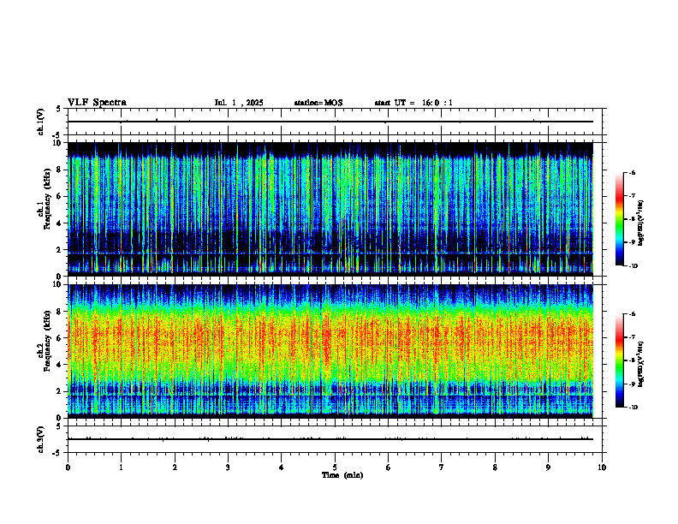Click the ch.2 color bar PSD units label
This screenshot has width=678, height=524.
pyautogui.click(x=641, y=364)
